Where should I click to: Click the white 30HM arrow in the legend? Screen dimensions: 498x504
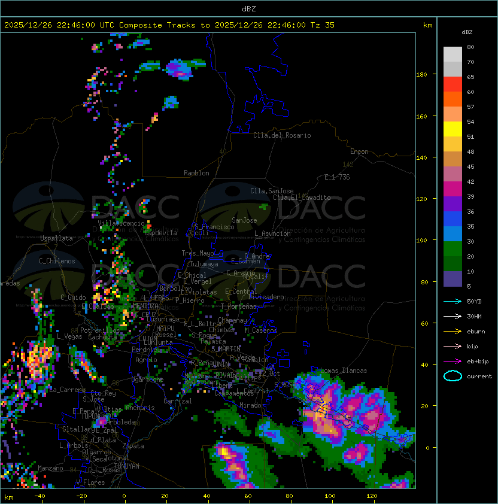tap(453, 317)
